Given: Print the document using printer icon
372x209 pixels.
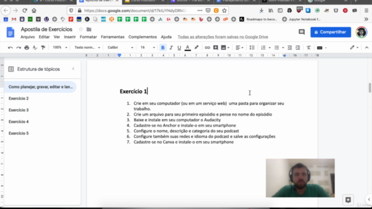Looking at the screenshot, I should [27, 48].
